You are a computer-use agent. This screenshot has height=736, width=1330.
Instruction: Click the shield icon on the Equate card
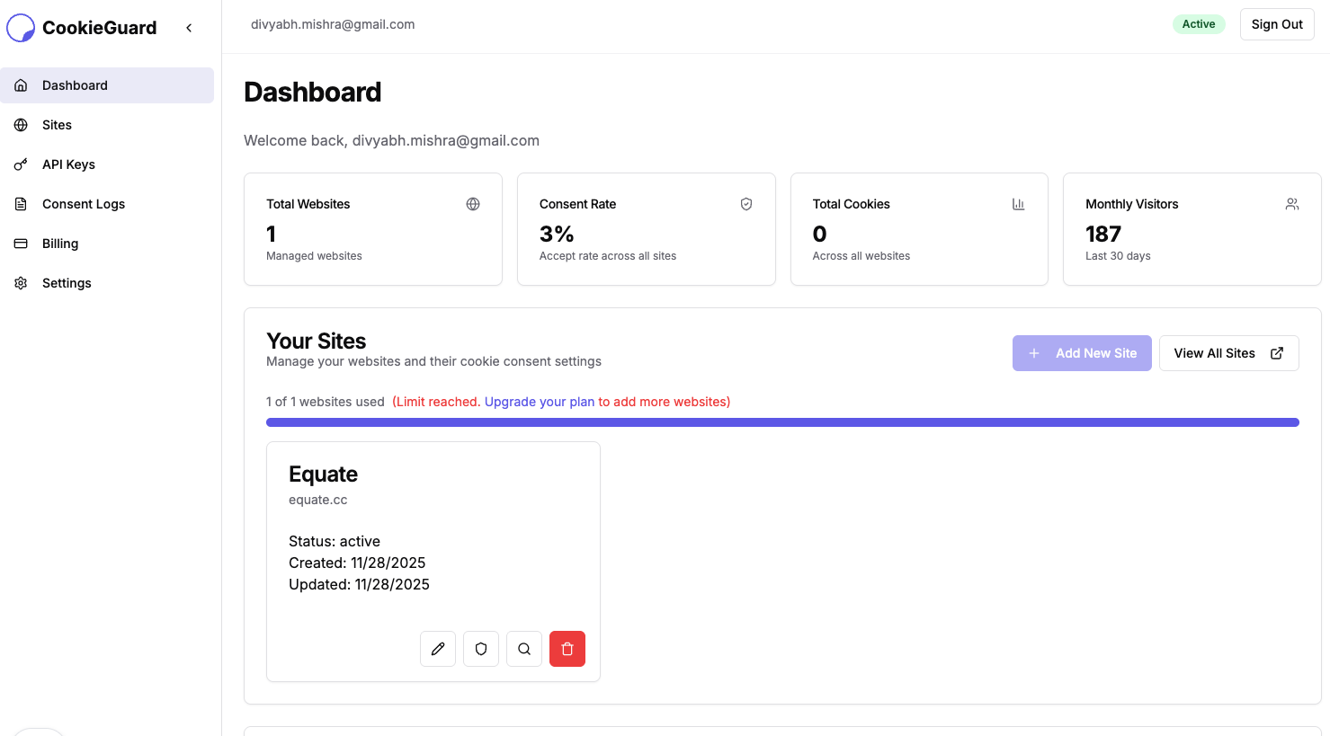pyautogui.click(x=481, y=648)
